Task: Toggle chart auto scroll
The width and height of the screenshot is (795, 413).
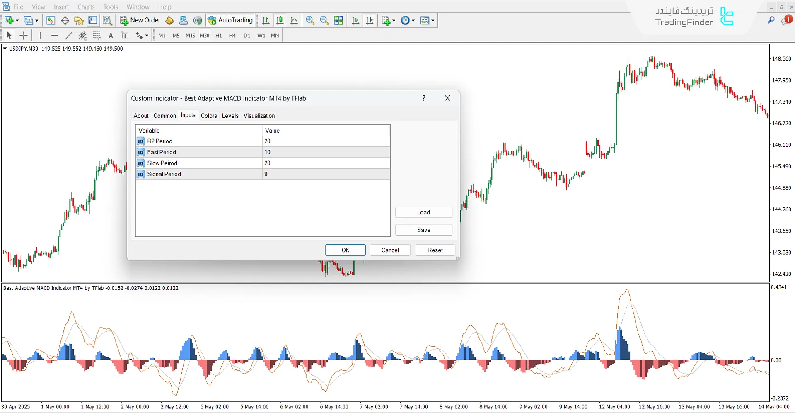Action: point(355,20)
